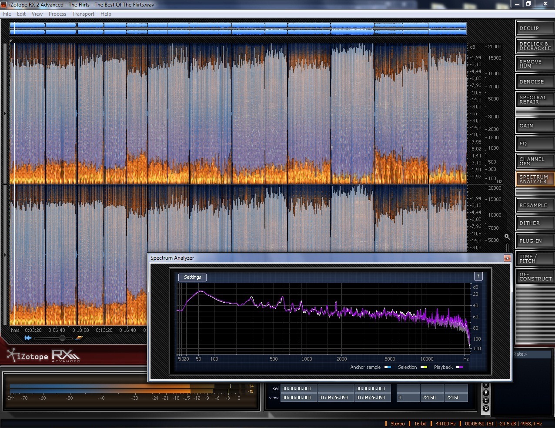Open the Remove Hum module
This screenshot has height=428, width=555.
(x=535, y=64)
